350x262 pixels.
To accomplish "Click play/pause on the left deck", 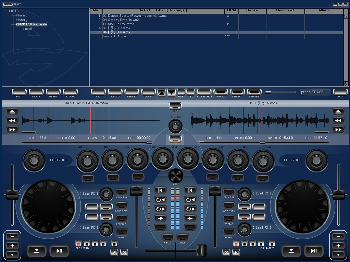I will click(59, 251).
